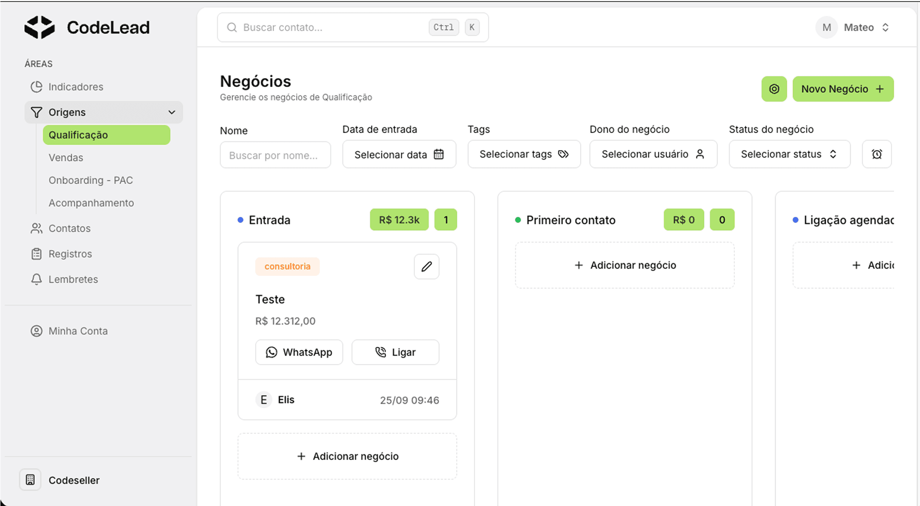This screenshot has width=920, height=506.
Task: Click the alarm clock filter icon
Action: tap(877, 154)
